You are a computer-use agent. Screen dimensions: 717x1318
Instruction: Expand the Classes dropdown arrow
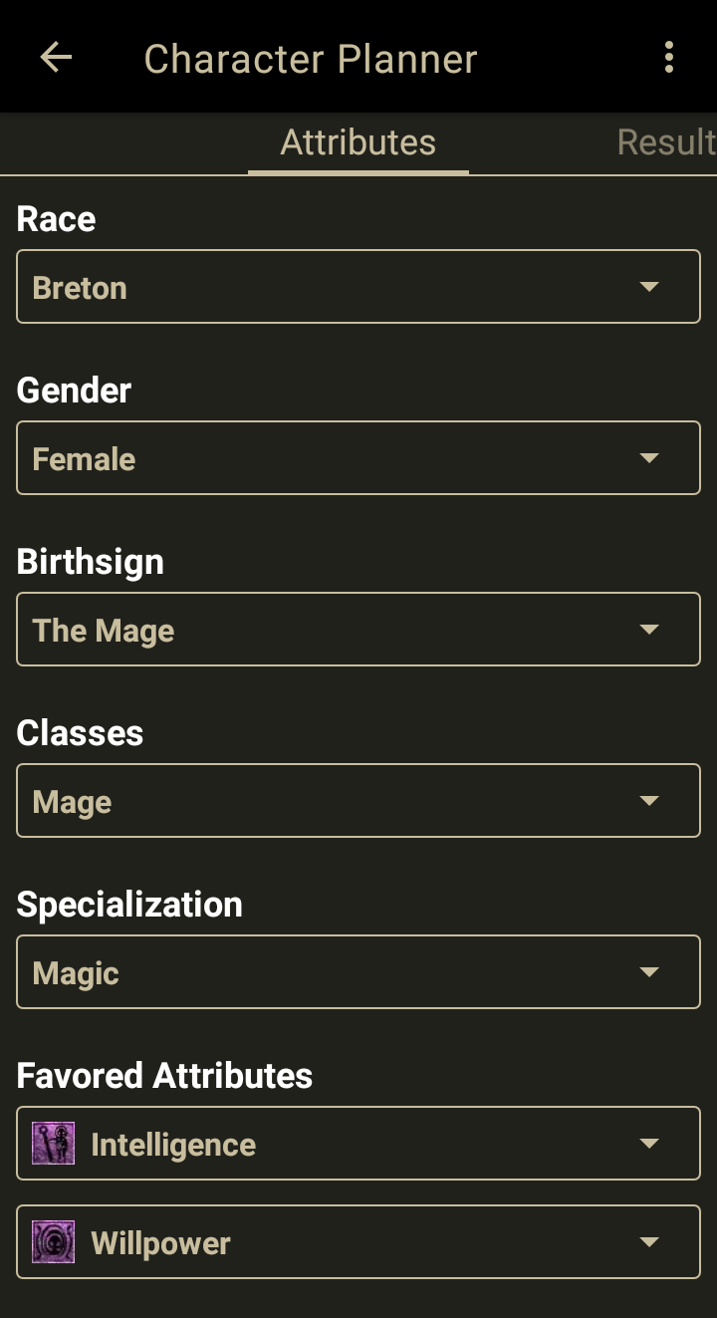pos(649,801)
